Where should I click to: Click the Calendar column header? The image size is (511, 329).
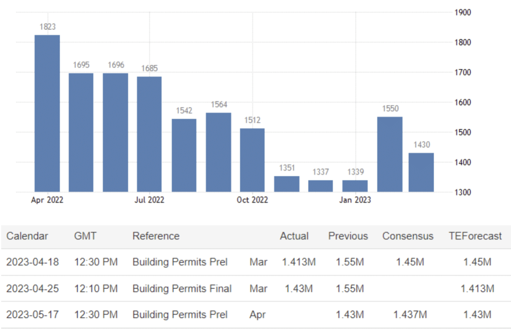tap(27, 236)
